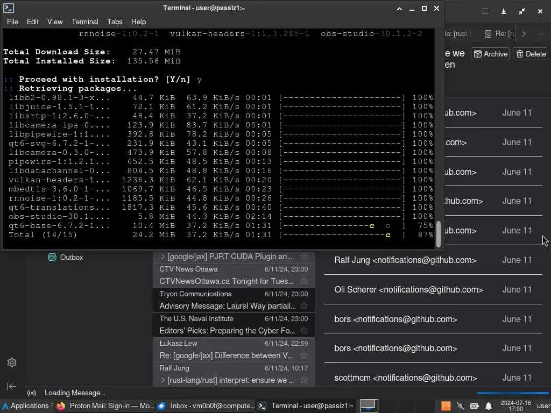551x413 pixels.
Task: Open scottmcm's message in conversation
Action: point(433,378)
